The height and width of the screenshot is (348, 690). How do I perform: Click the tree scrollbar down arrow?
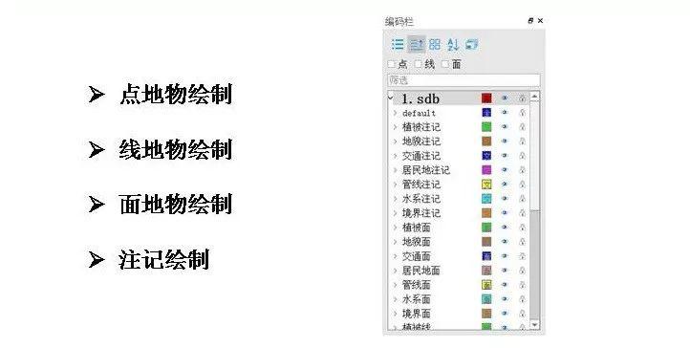coord(534,325)
